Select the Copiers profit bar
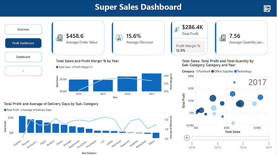This screenshot has width=277, height=155. (x=22, y=124)
